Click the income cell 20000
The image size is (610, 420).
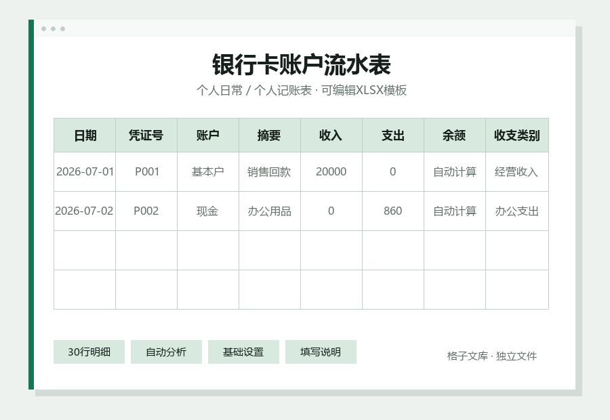point(331,172)
